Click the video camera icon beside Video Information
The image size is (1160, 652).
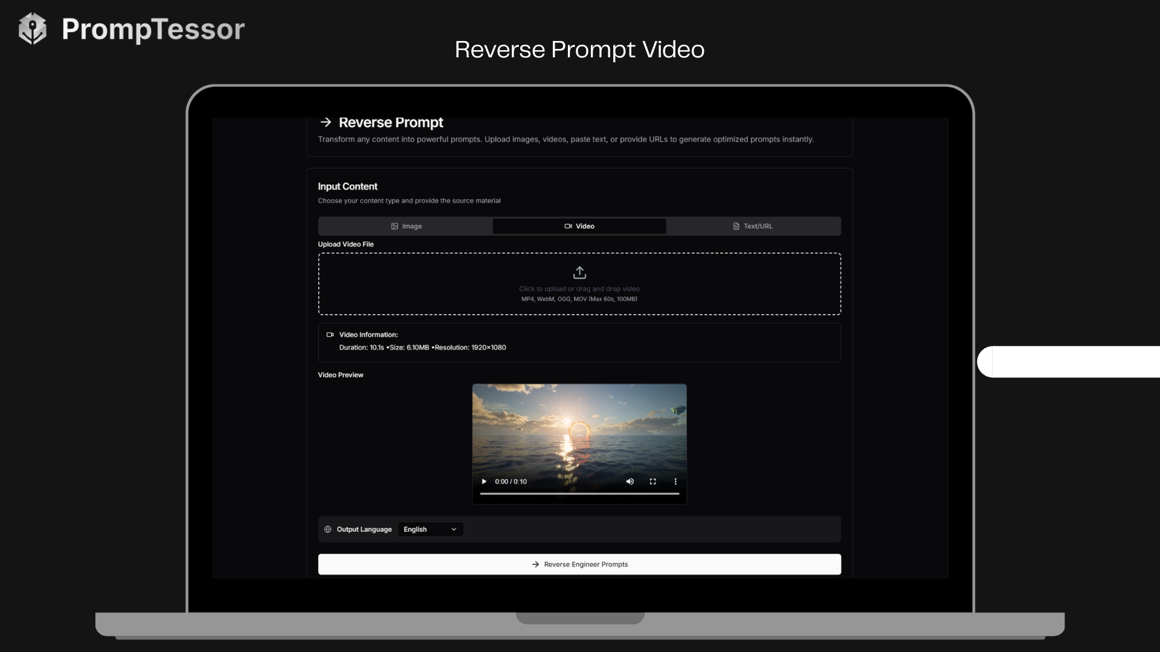tap(330, 334)
